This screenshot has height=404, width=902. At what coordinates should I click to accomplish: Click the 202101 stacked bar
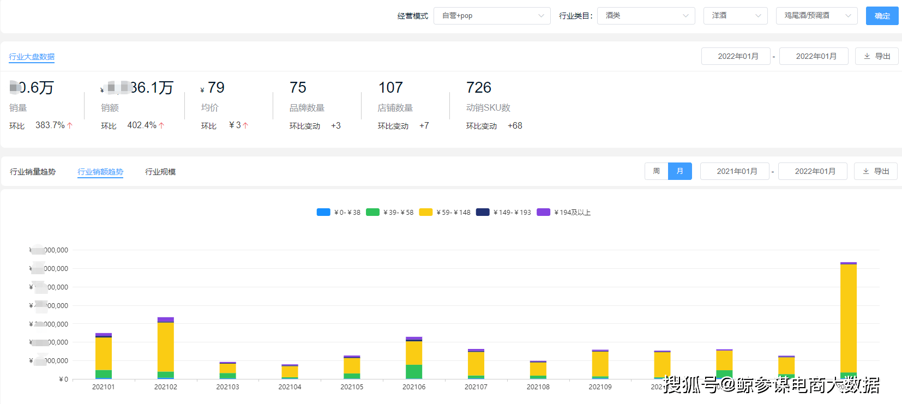(x=104, y=356)
